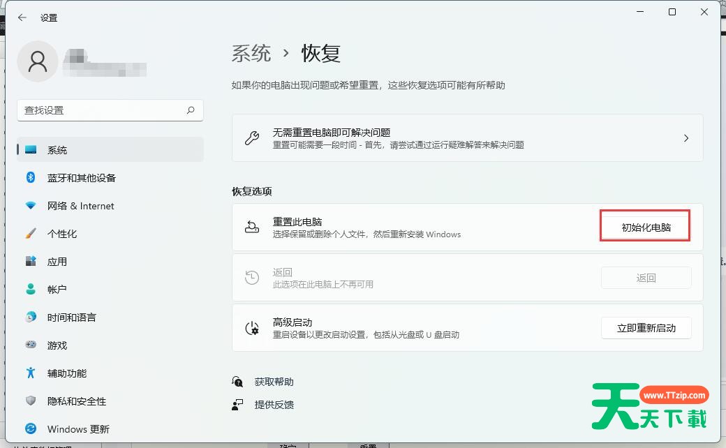Open 辅助功能 settings category

tap(67, 373)
